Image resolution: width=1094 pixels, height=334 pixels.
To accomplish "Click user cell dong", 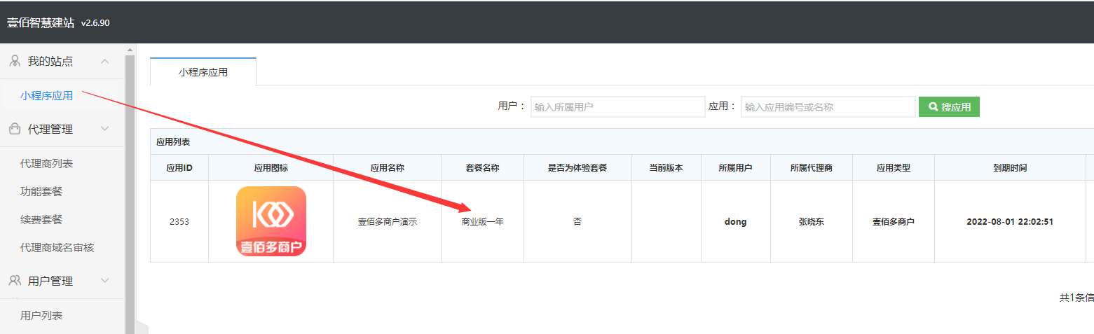I will [736, 222].
